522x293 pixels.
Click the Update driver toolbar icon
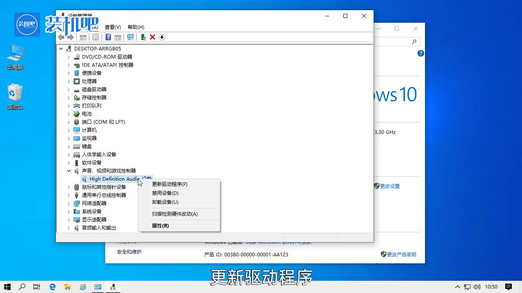[x=143, y=37]
